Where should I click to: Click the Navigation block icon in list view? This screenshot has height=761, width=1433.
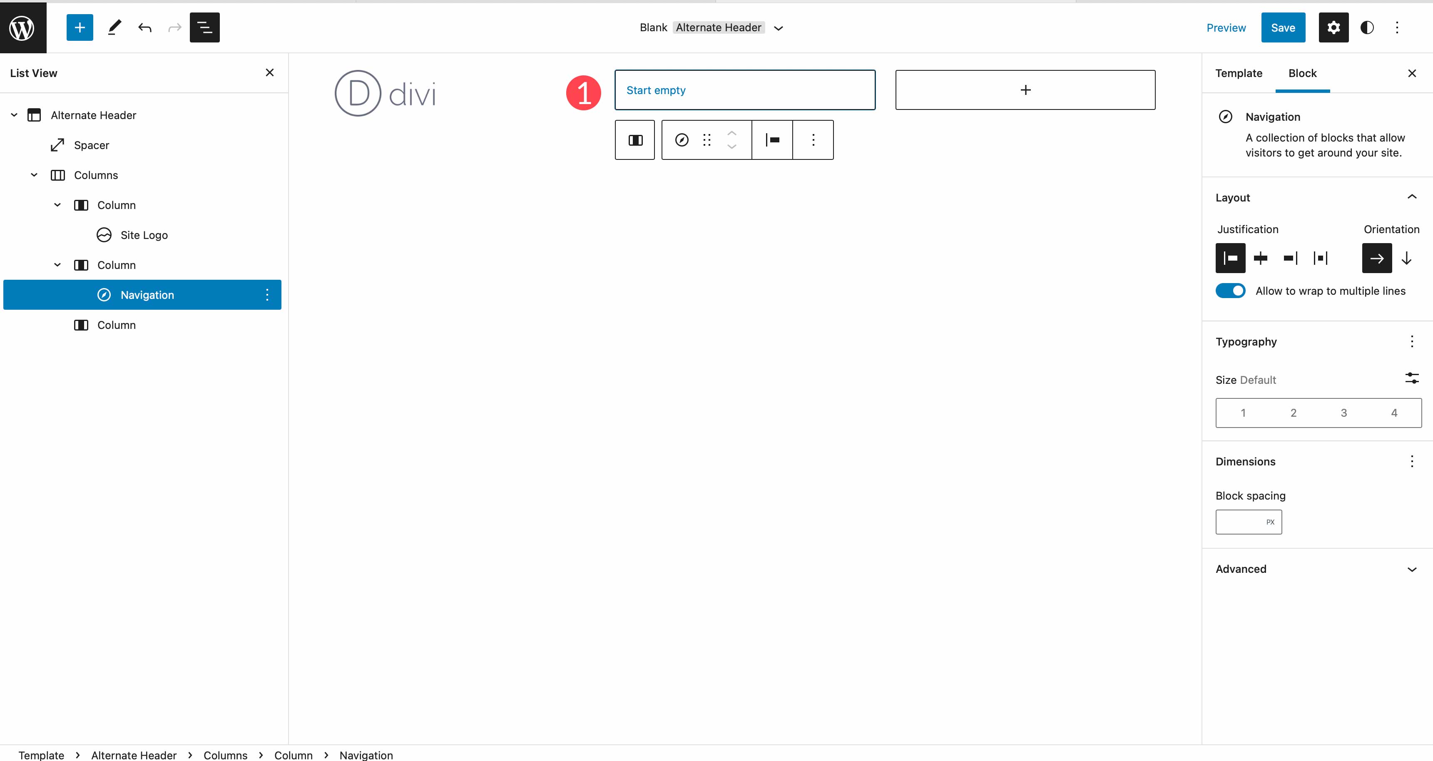click(x=104, y=295)
